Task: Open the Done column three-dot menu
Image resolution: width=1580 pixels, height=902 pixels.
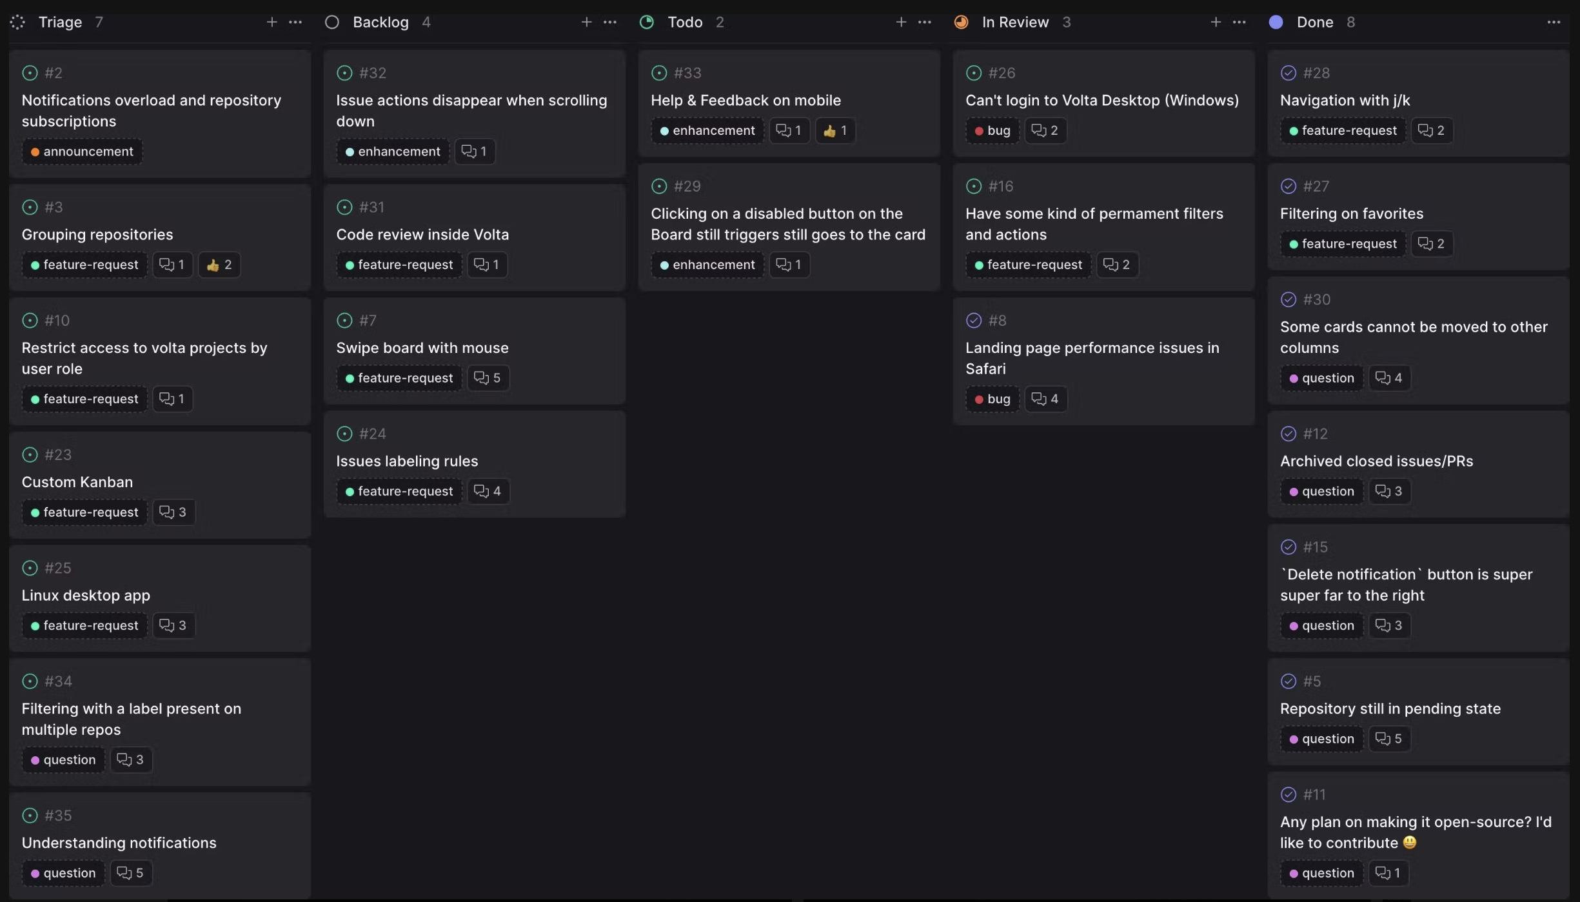Action: tap(1554, 23)
